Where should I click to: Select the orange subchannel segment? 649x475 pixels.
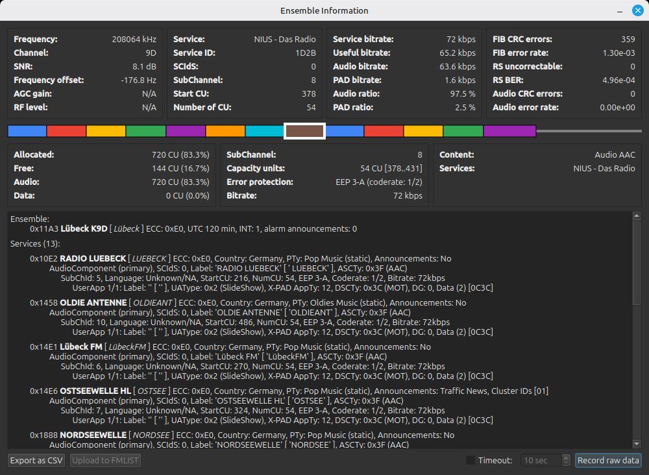pos(225,131)
